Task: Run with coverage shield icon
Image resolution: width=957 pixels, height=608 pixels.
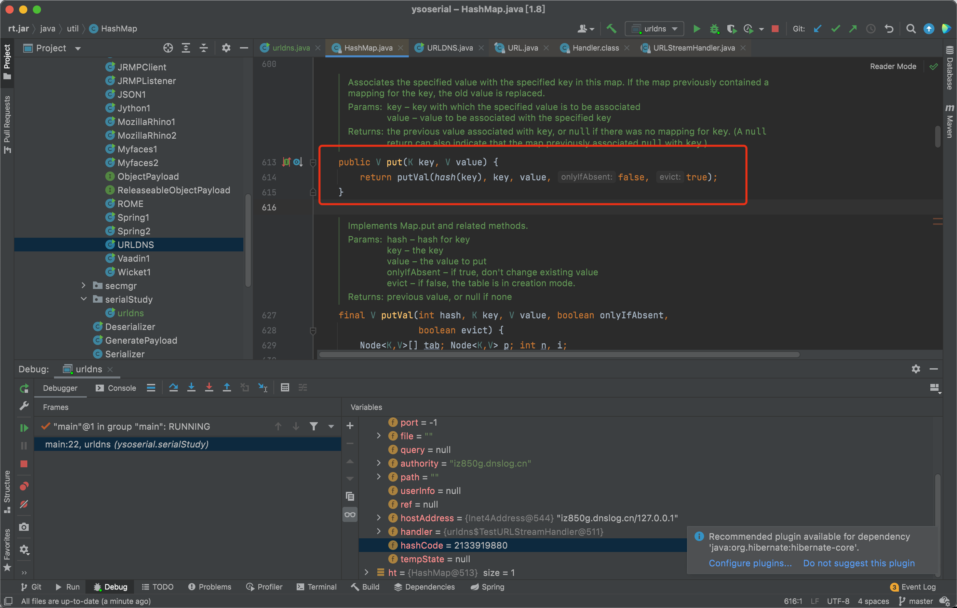Action: [731, 29]
